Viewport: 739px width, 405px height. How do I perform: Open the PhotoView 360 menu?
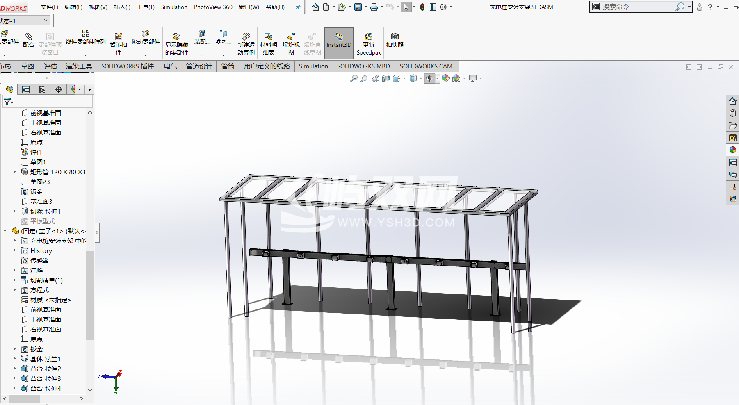213,7
